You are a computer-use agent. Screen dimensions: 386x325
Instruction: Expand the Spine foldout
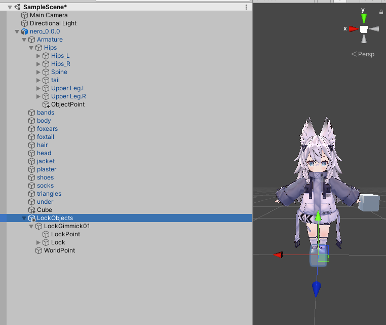(x=38, y=72)
